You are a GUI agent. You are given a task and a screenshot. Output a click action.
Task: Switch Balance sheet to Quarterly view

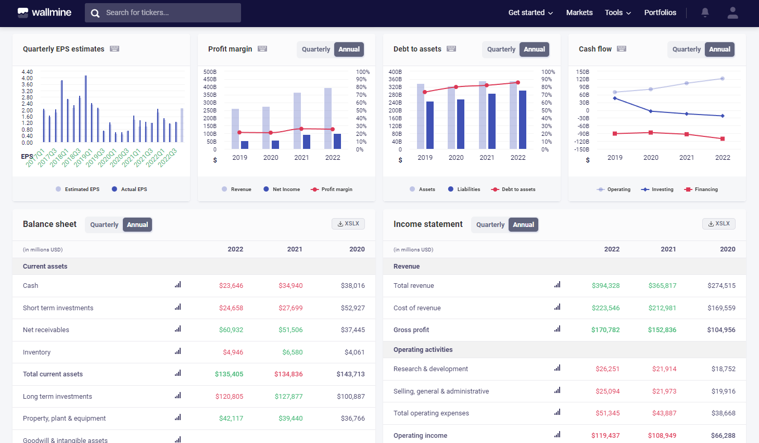pos(104,225)
